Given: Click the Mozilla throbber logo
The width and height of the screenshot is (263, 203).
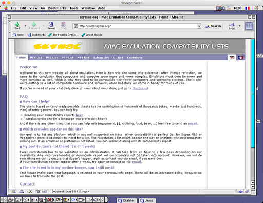Looking at the screenshot, I should [x=249, y=26].
